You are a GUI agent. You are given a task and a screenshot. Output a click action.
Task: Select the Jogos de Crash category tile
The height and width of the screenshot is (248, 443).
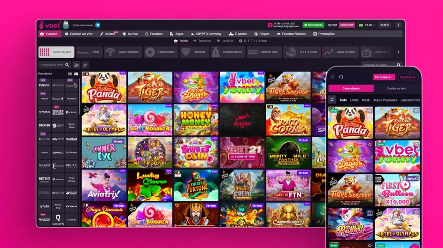click(341, 52)
